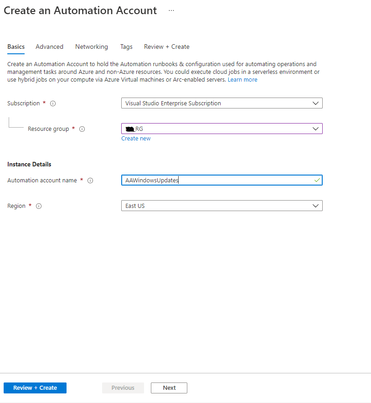The width and height of the screenshot is (371, 403).
Task: Switch to the Review + Create tab
Action: tap(166, 46)
